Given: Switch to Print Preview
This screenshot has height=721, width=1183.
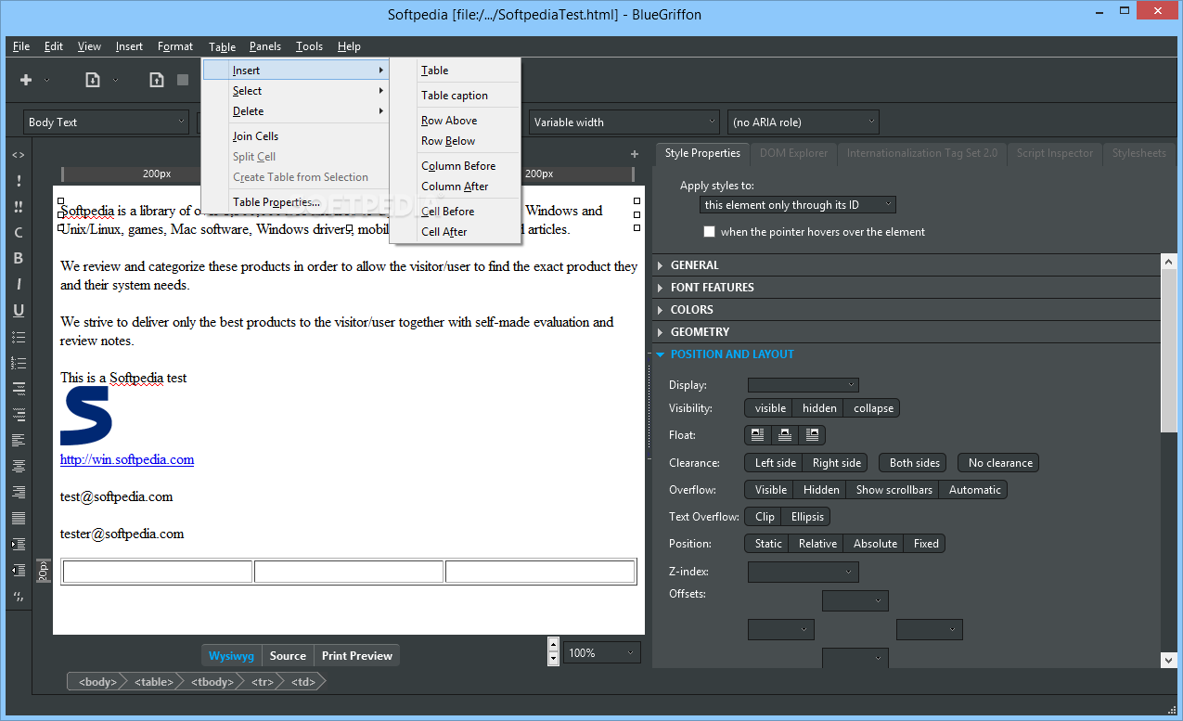Looking at the screenshot, I should click(357, 656).
